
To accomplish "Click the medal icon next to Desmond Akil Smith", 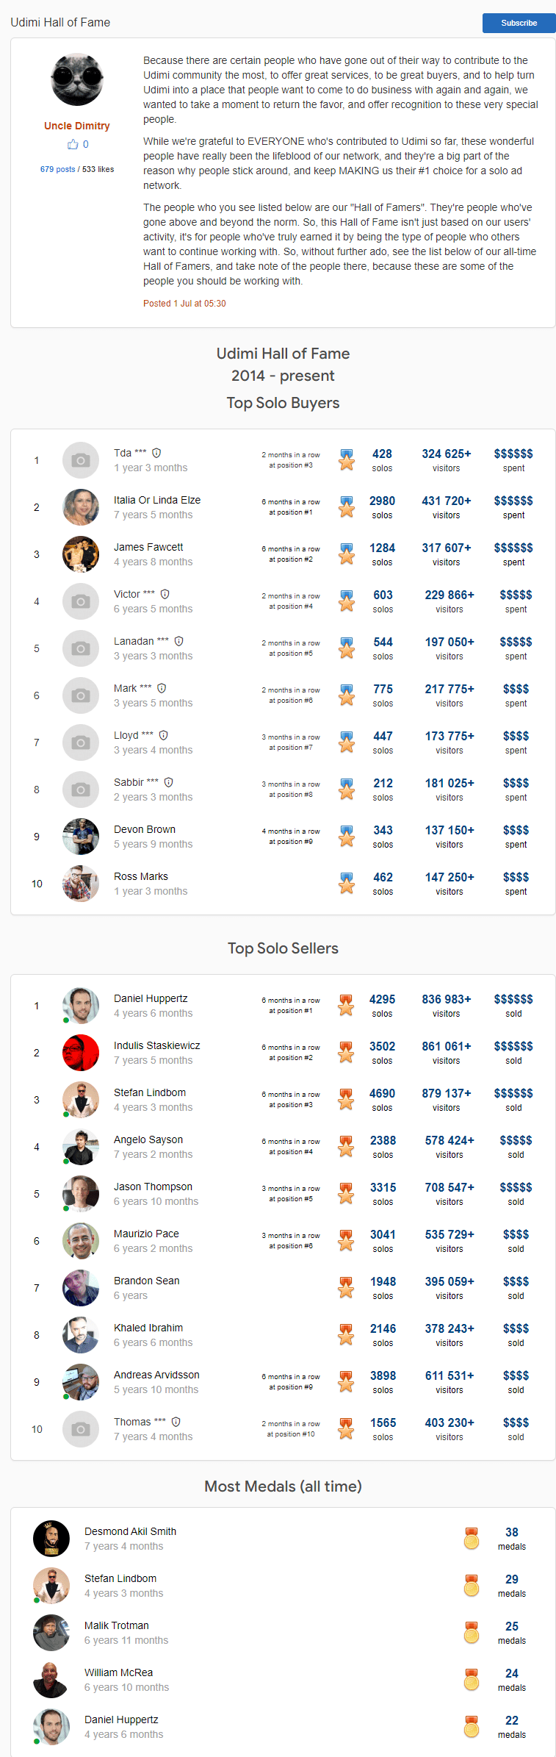I will [472, 1538].
